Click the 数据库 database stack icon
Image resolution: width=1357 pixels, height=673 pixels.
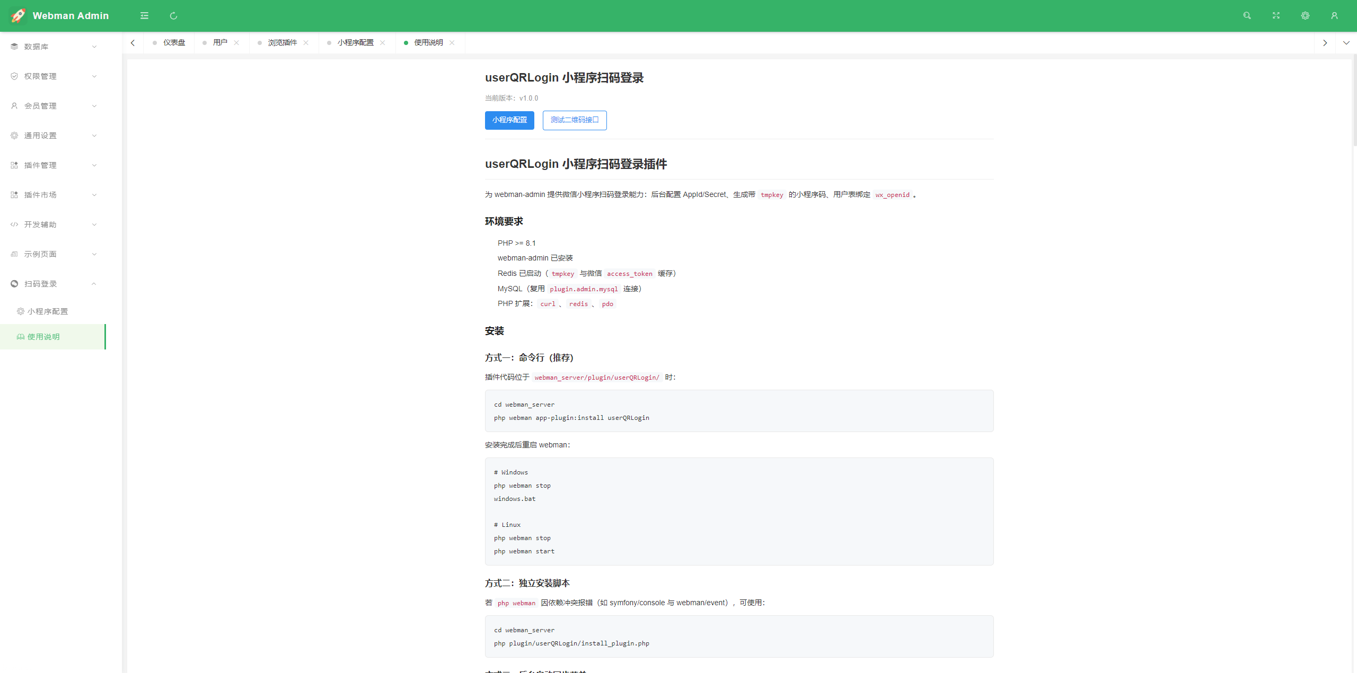(x=14, y=47)
